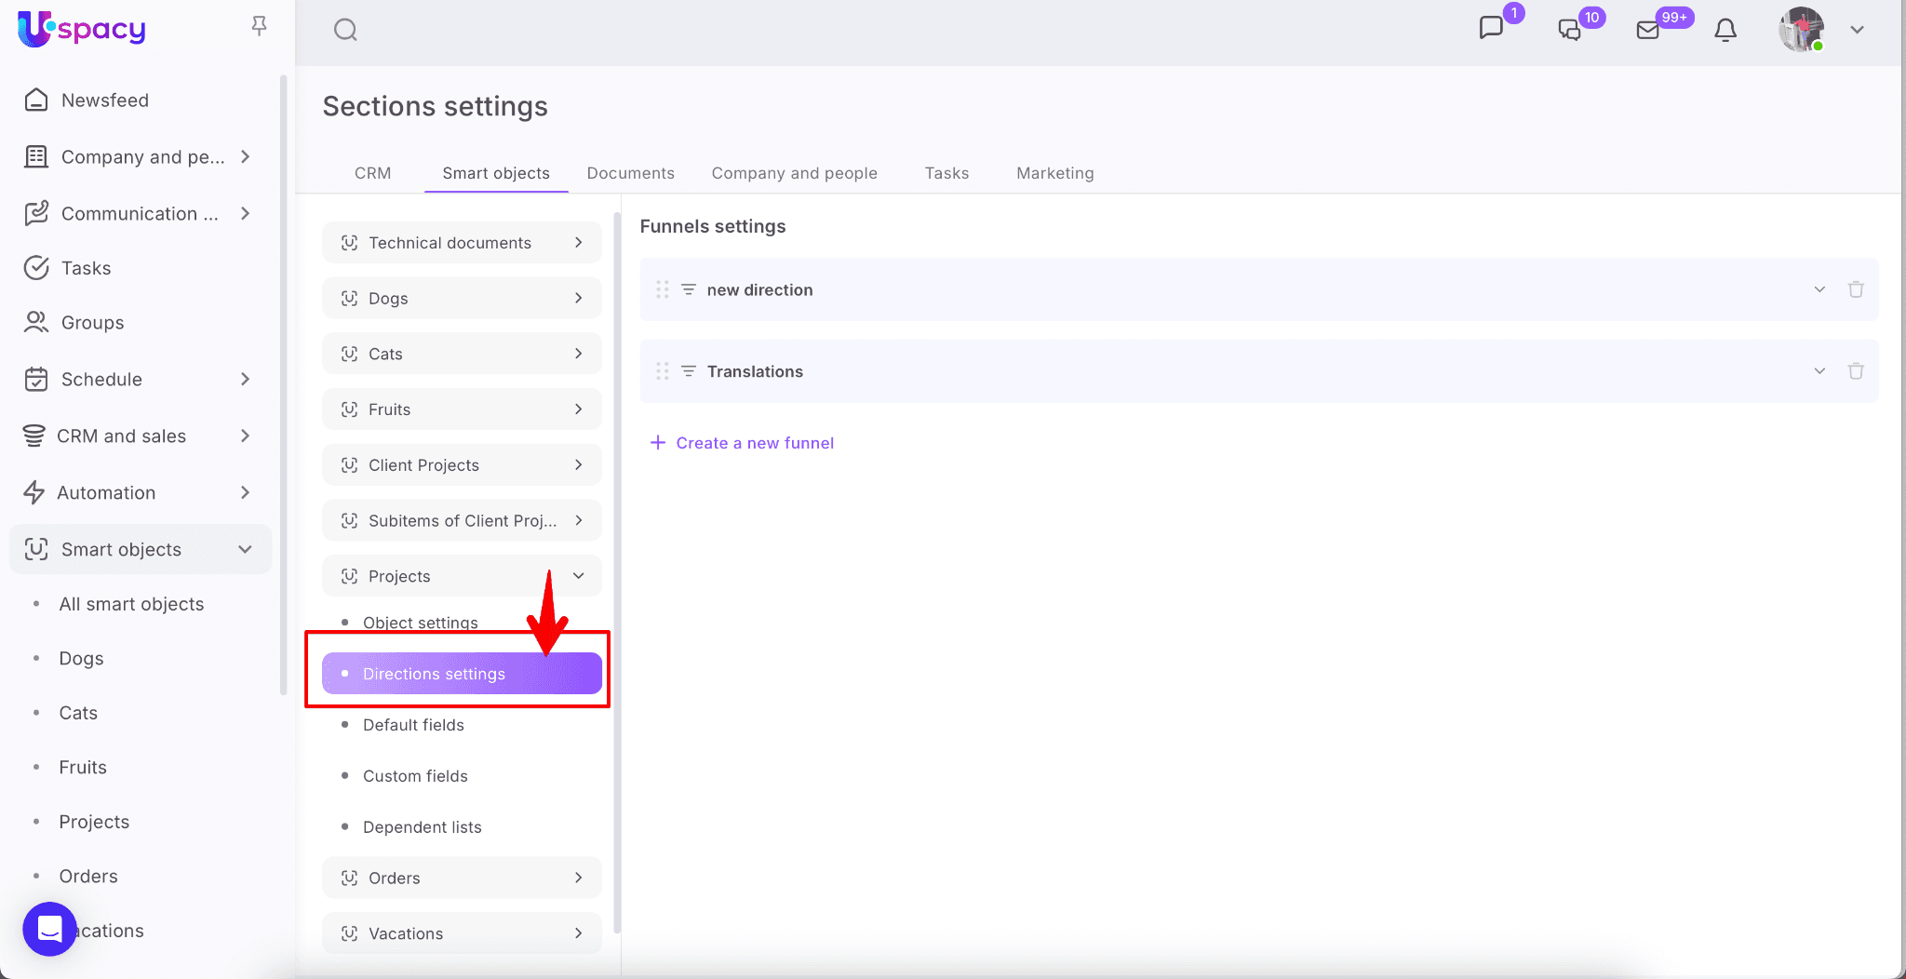This screenshot has width=1906, height=979.
Task: Open chat messages icon with badge 1
Action: [x=1491, y=28]
